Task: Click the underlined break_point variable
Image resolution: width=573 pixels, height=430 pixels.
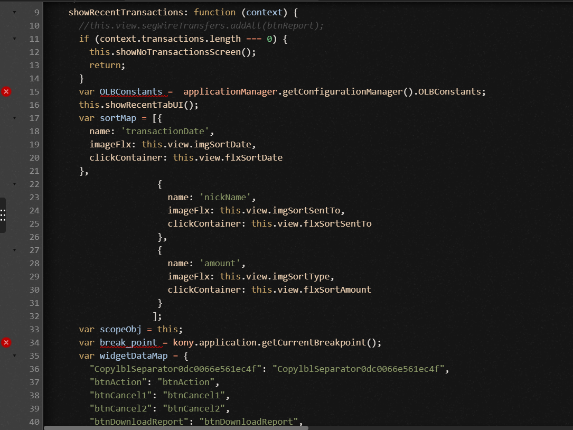Action: (128, 343)
